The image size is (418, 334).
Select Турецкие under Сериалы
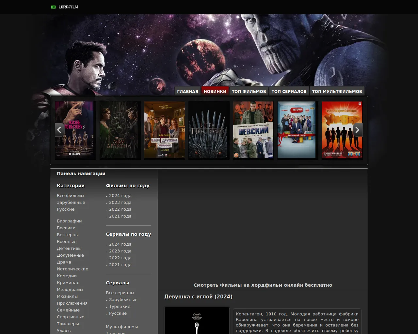(x=120, y=307)
